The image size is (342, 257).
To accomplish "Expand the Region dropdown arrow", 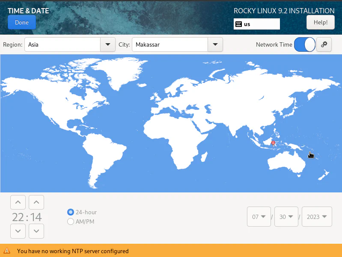I will [x=108, y=44].
